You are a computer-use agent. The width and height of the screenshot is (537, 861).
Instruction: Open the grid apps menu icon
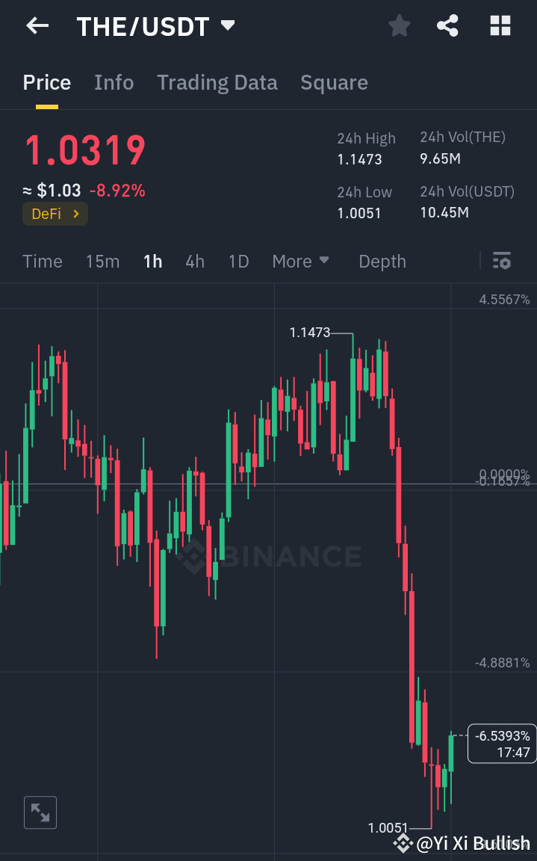(x=499, y=25)
